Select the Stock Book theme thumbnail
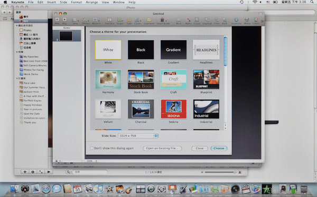The height and width of the screenshot is (197, 317). 141,80
